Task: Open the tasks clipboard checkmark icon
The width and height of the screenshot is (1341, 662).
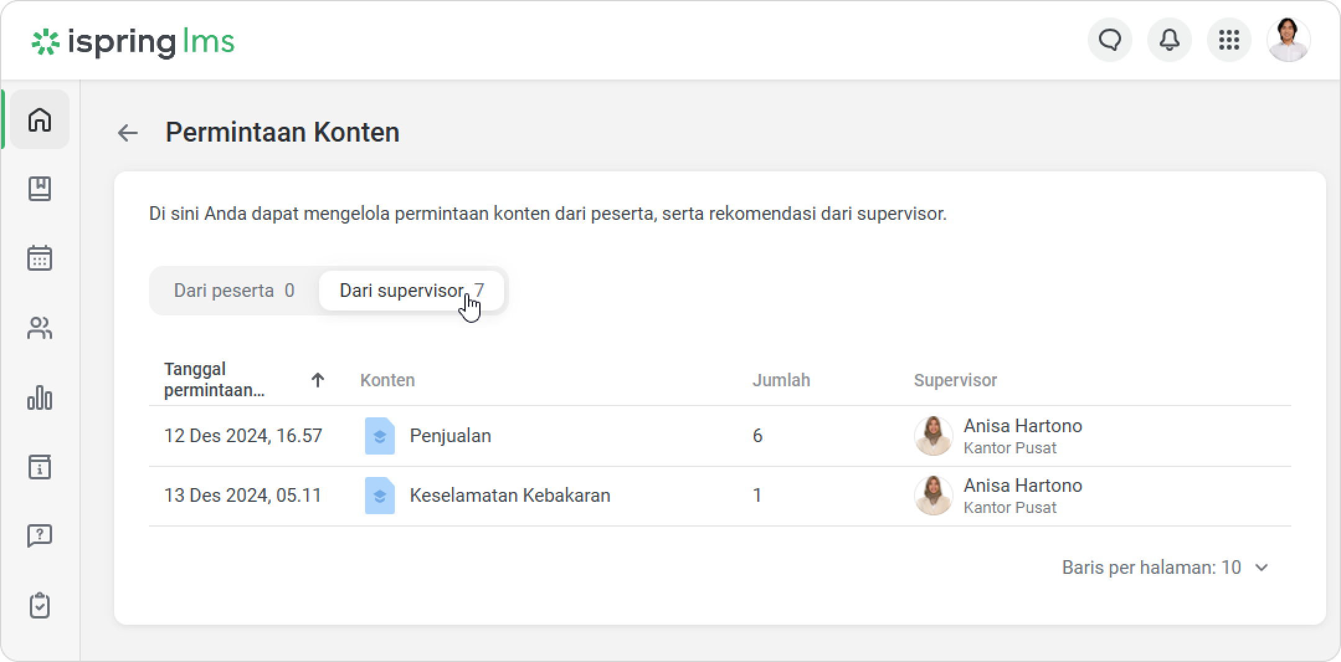Action: 40,605
